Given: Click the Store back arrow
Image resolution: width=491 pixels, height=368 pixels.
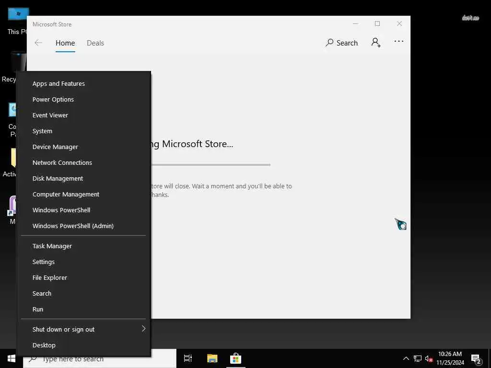Looking at the screenshot, I should 38,43.
